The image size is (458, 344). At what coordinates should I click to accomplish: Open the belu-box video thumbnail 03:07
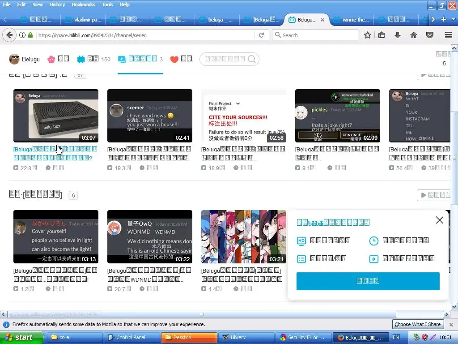[56, 116]
